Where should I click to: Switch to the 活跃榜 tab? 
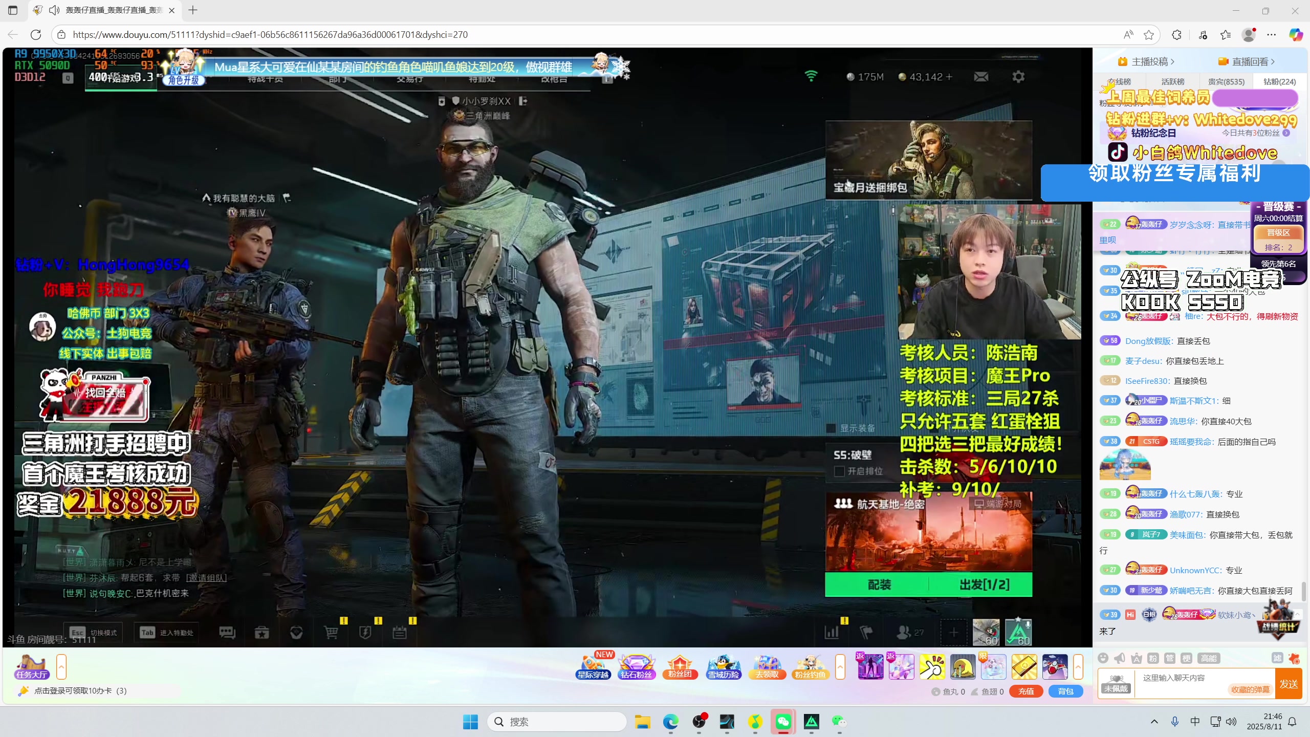click(1173, 82)
